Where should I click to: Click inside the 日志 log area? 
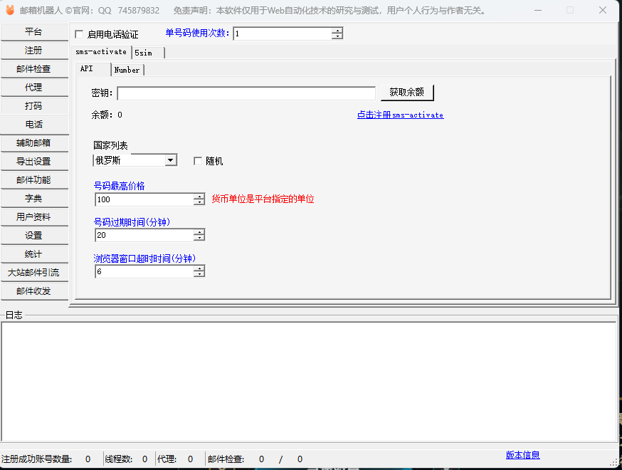click(x=308, y=381)
